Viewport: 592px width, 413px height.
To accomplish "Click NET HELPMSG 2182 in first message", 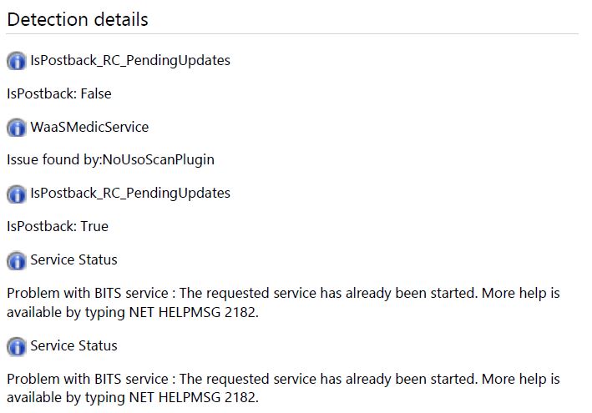I will [193, 312].
